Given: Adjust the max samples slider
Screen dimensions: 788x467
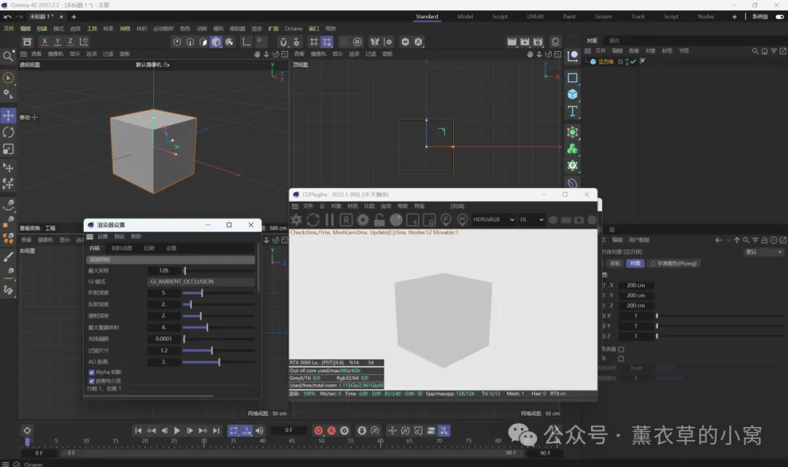Looking at the screenshot, I should tap(219, 271).
